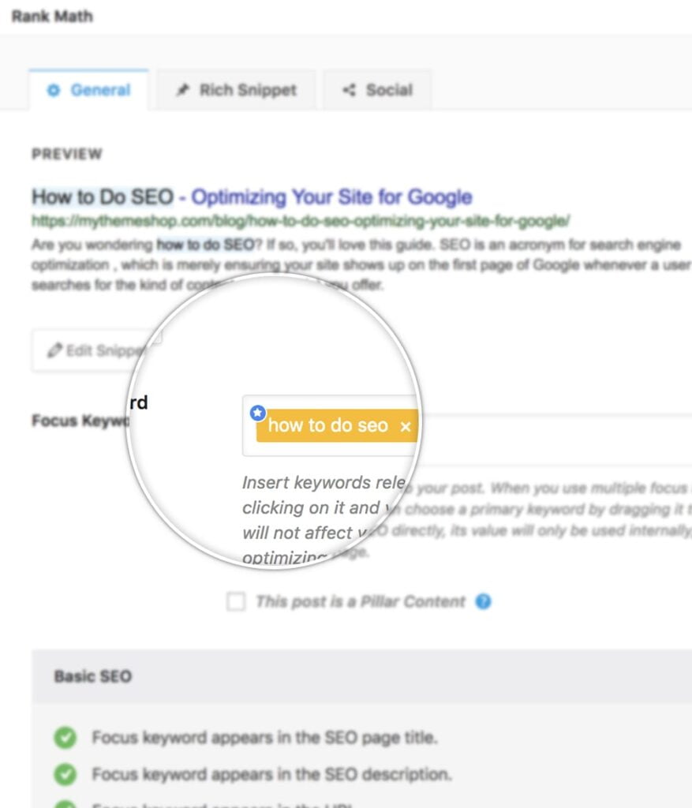Remove the "how to do seo" keyword
692x808 pixels.
(x=406, y=426)
